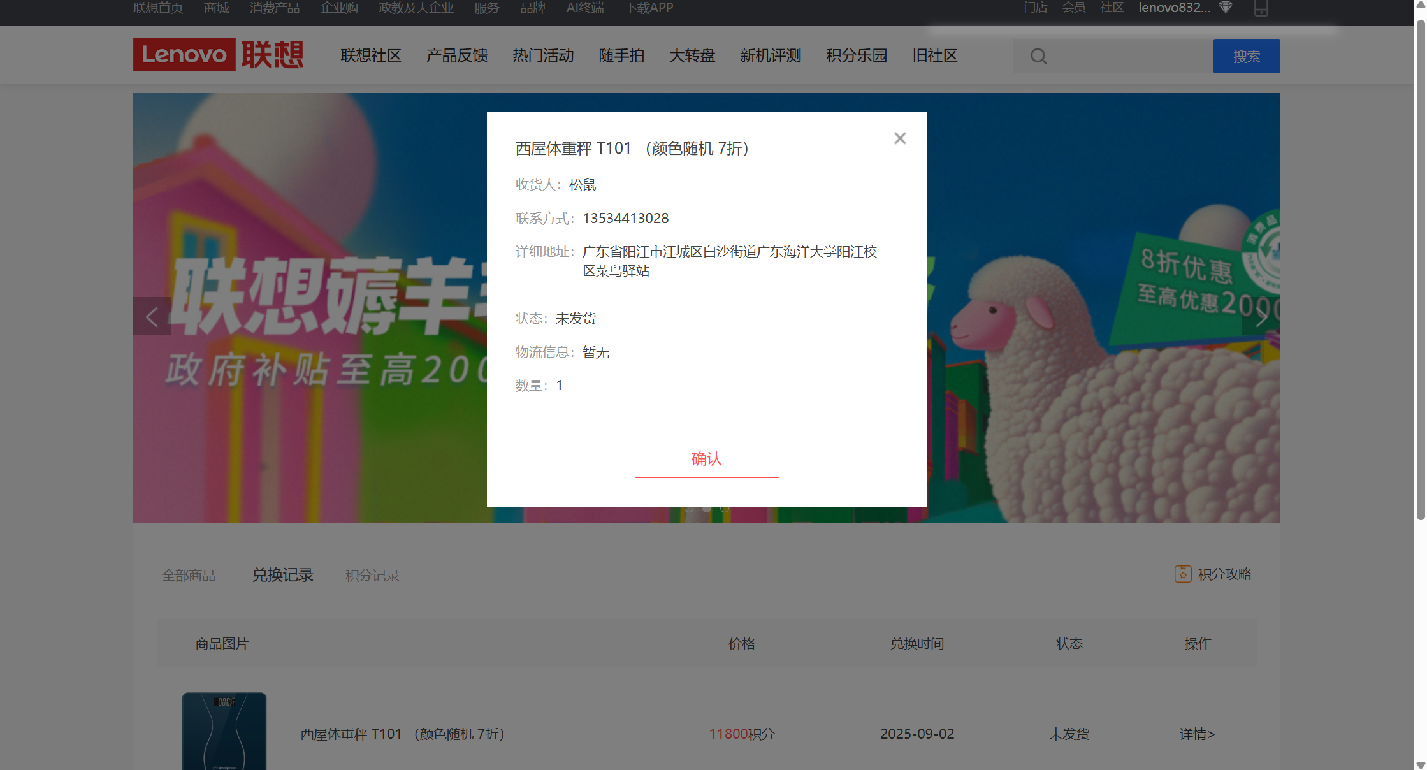Open 联想社区 nav menu item

(x=371, y=56)
